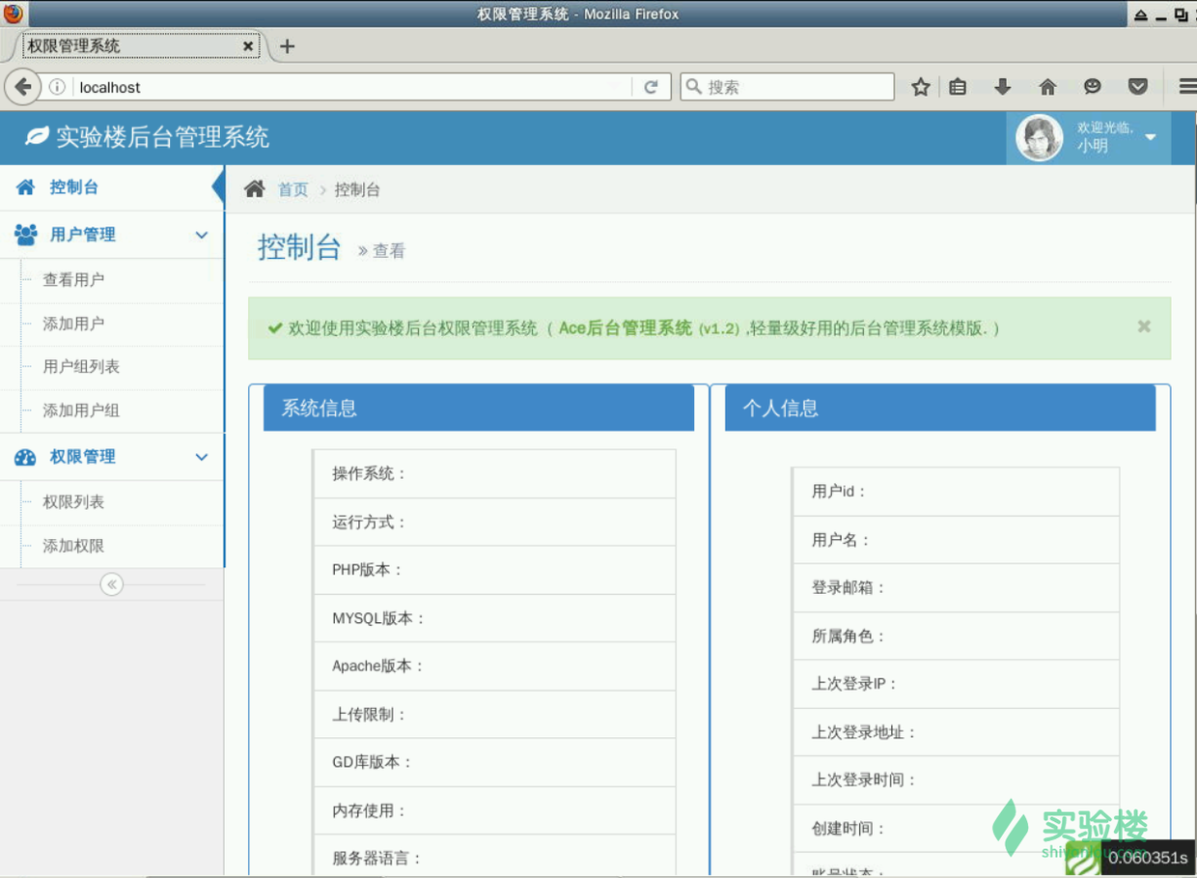Viewport: 1197px width, 878px height.
Task: Click the breadcrumb home icon before 首页
Action: pos(252,189)
